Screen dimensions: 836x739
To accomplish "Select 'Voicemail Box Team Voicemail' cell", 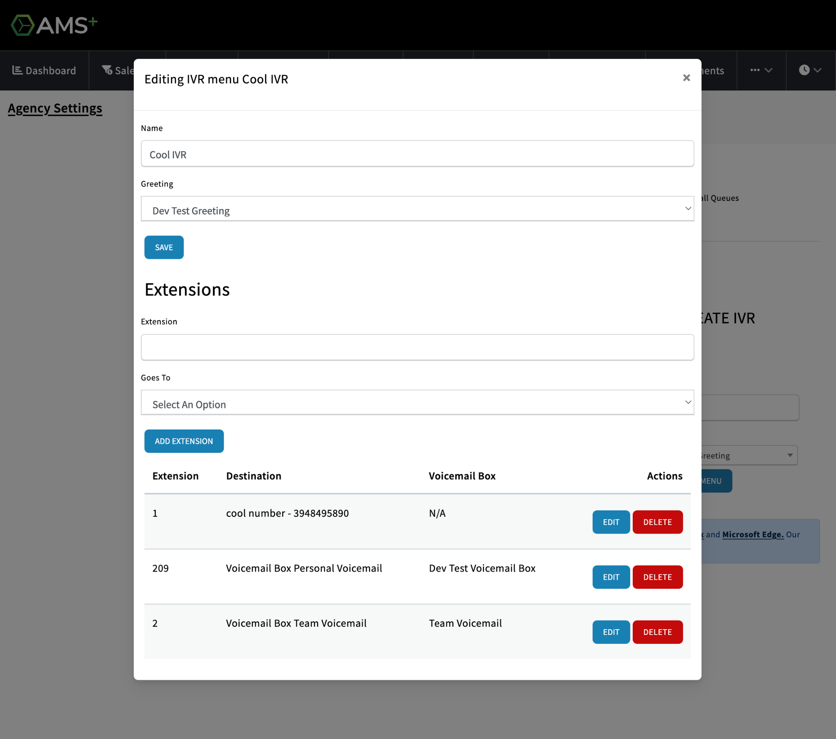I will (296, 623).
